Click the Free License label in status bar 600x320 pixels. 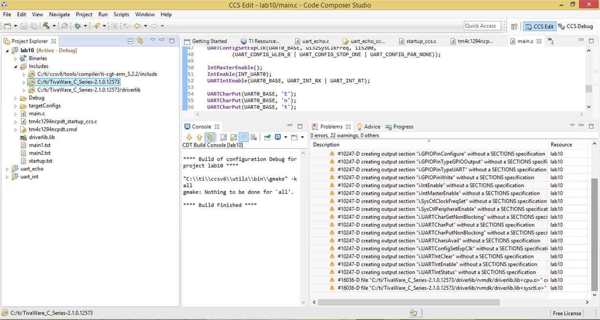tap(566, 313)
